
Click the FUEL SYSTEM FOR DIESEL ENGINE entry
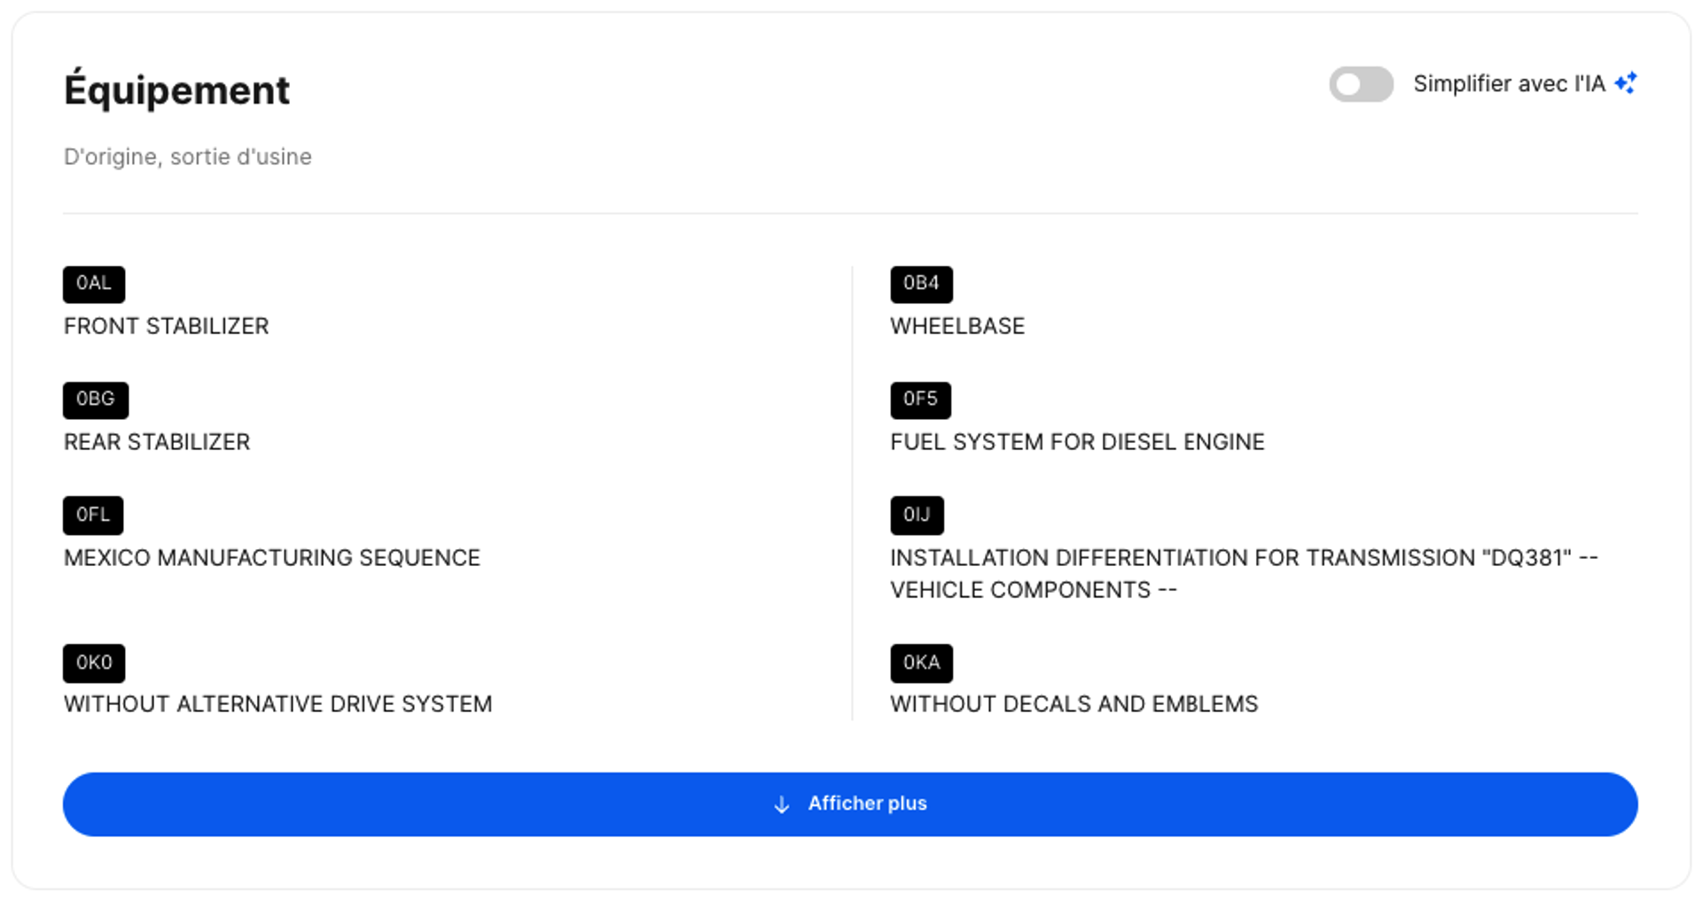tap(1077, 442)
